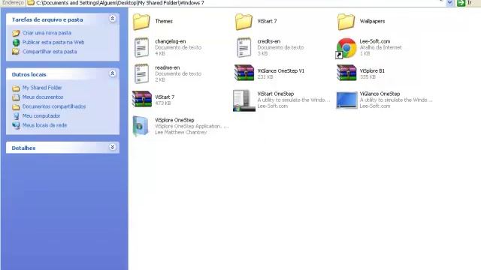Click the changelog-en file name
Viewport: 481px width, 270px height.
(171, 41)
